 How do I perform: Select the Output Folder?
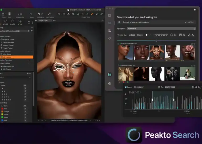[8, 45]
